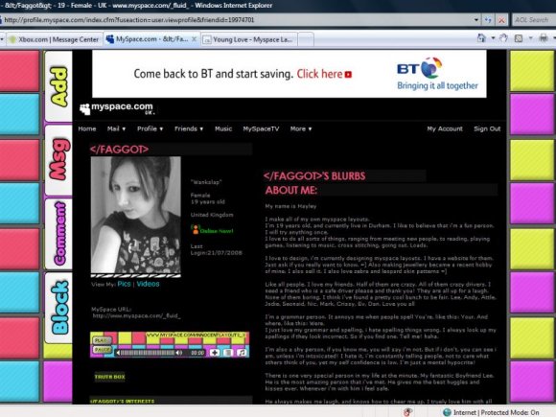Click the browser Stop icon
The width and height of the screenshot is (556, 417).
501,20
